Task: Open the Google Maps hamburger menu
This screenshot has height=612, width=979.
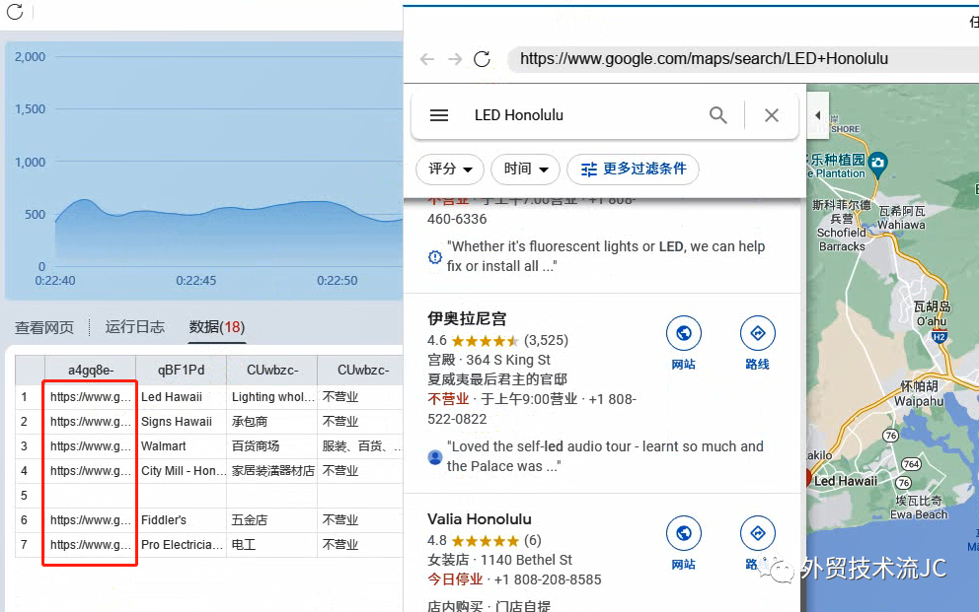Action: pyautogui.click(x=439, y=115)
